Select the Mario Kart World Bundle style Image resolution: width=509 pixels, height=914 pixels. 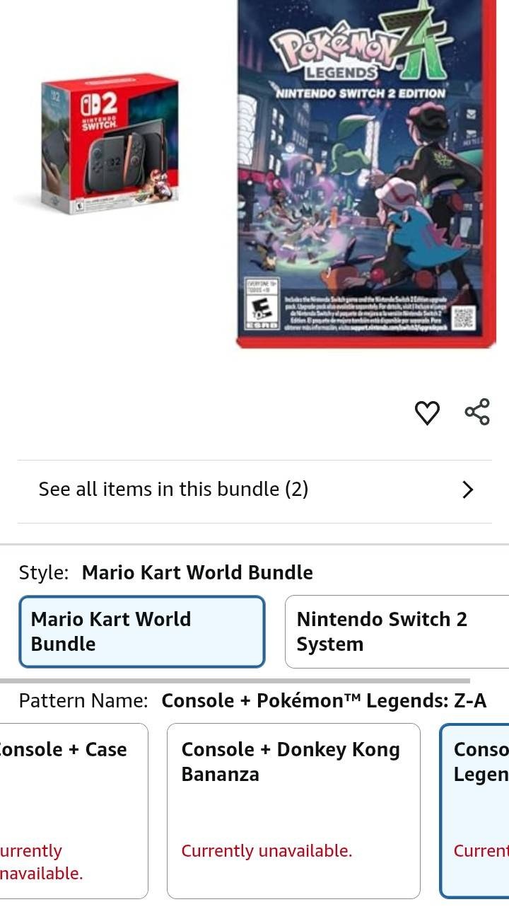pos(142,632)
